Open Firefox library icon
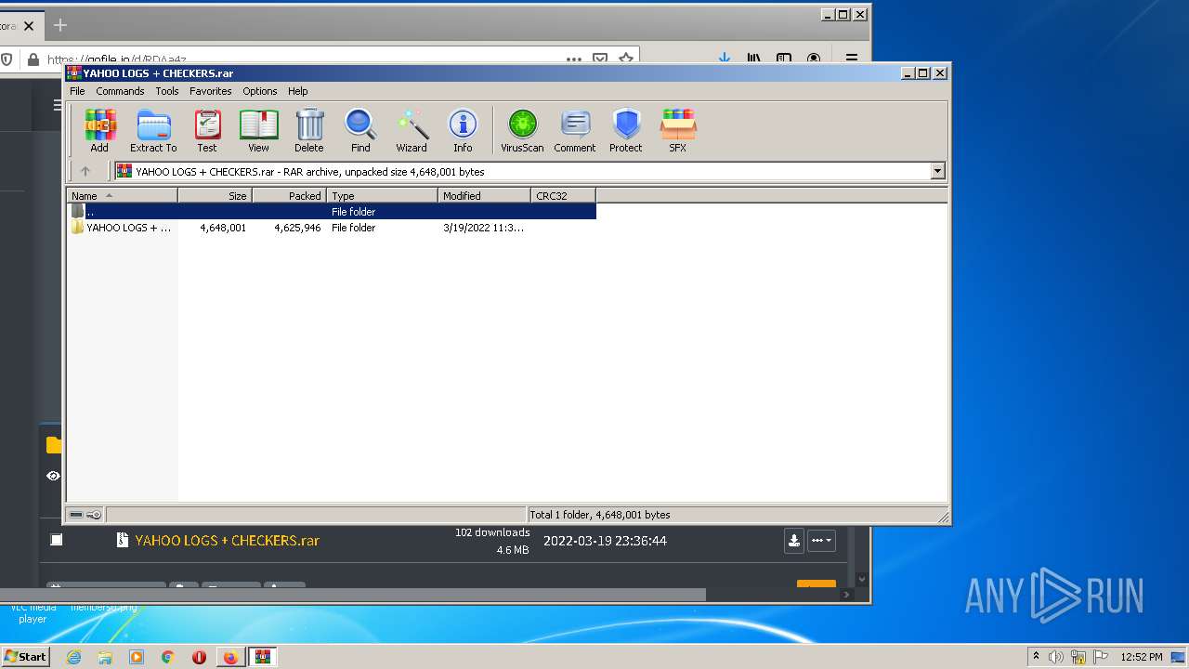The height and width of the screenshot is (669, 1189). coord(754,59)
